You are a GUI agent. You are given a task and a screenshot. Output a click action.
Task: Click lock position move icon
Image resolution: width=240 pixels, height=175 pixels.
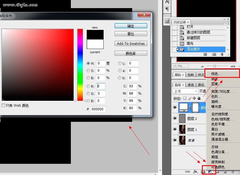click(x=194, y=98)
